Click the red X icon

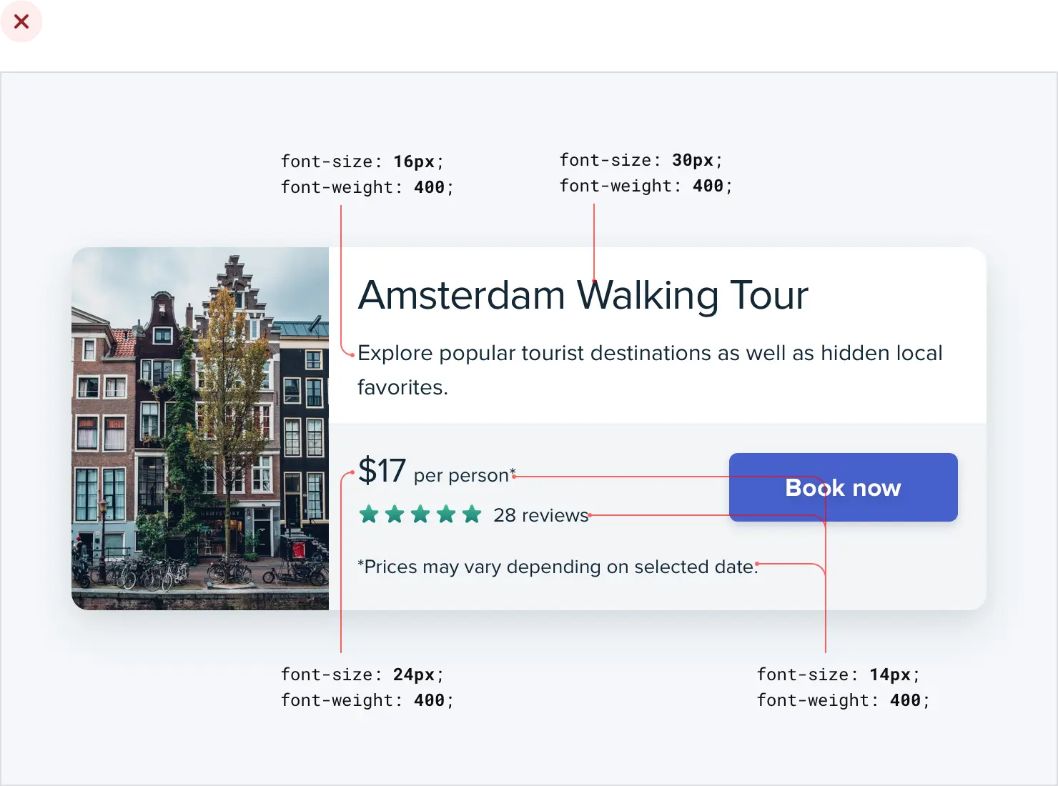(21, 22)
